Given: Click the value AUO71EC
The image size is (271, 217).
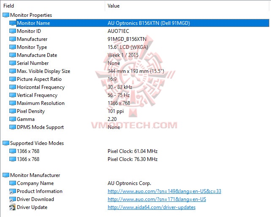Looking at the screenshot, I should 118,31.
